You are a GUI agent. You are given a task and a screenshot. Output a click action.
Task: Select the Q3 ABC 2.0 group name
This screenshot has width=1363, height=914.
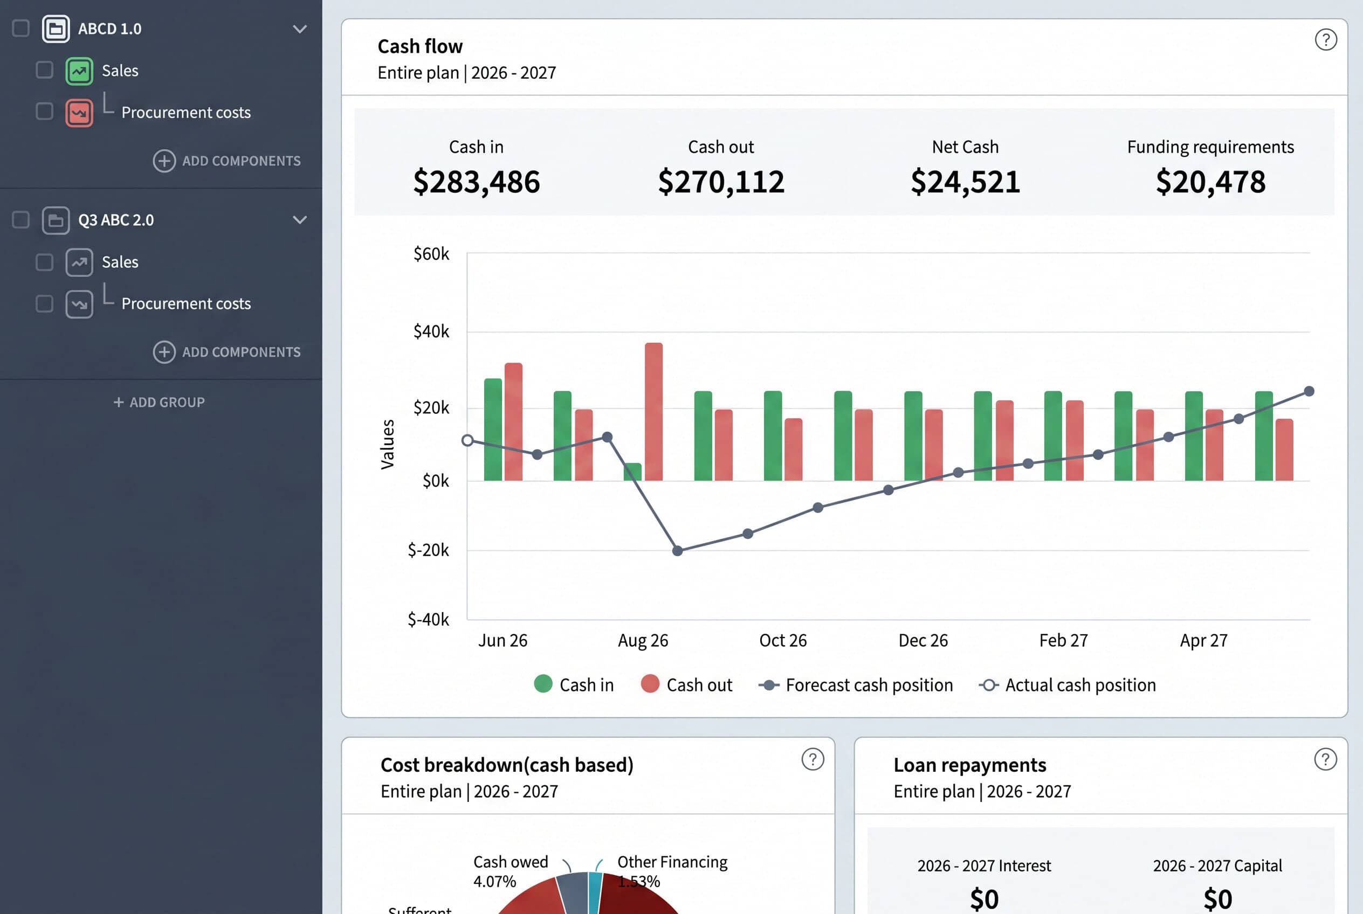pyautogui.click(x=116, y=220)
